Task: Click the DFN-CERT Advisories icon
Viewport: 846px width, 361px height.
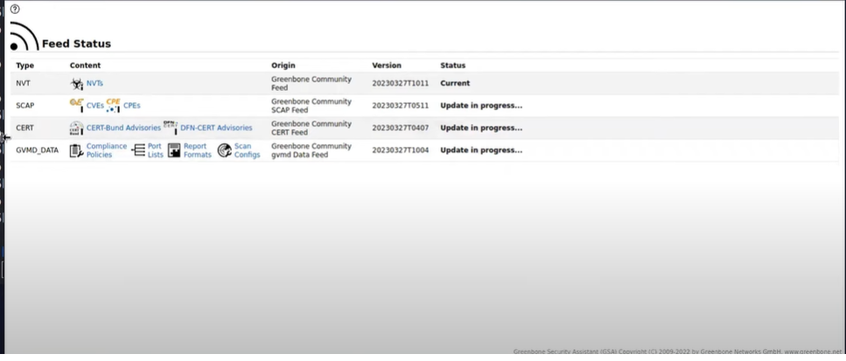Action: pos(171,128)
